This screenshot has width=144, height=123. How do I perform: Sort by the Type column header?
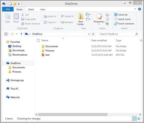tap(119, 40)
